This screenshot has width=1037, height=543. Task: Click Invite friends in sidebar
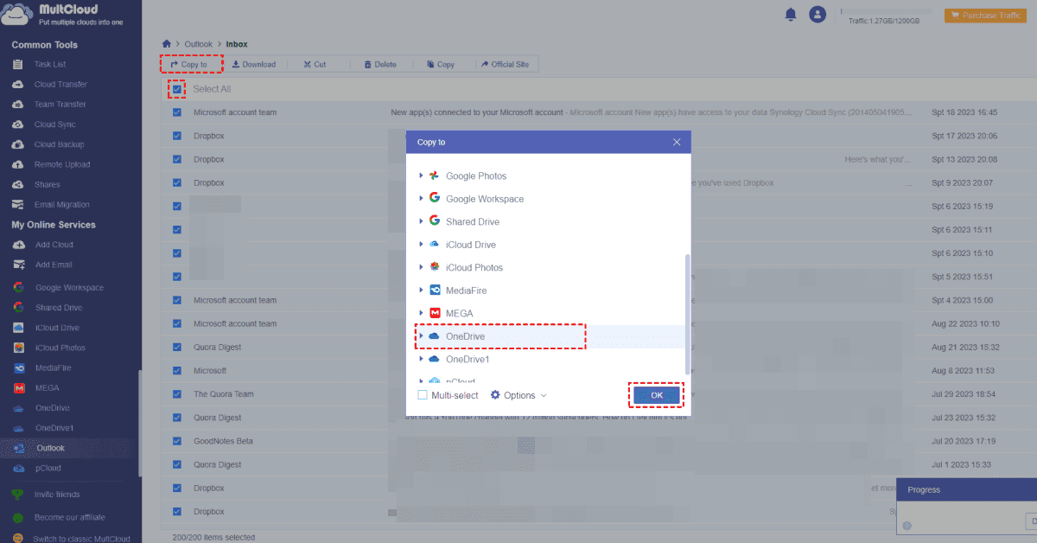(x=57, y=495)
